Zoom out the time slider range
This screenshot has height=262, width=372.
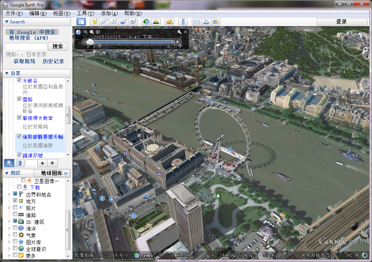(x=85, y=32)
